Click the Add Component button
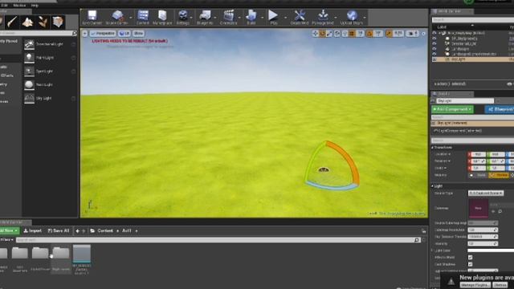The height and width of the screenshot is (289, 514). pos(452,109)
